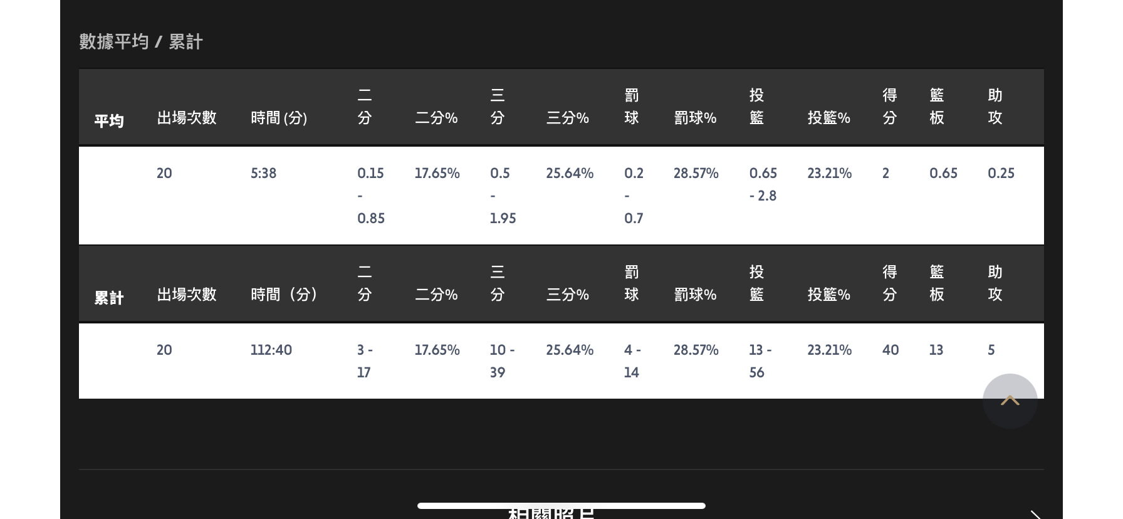Click the partially visible 相關照片 heading

point(551,514)
